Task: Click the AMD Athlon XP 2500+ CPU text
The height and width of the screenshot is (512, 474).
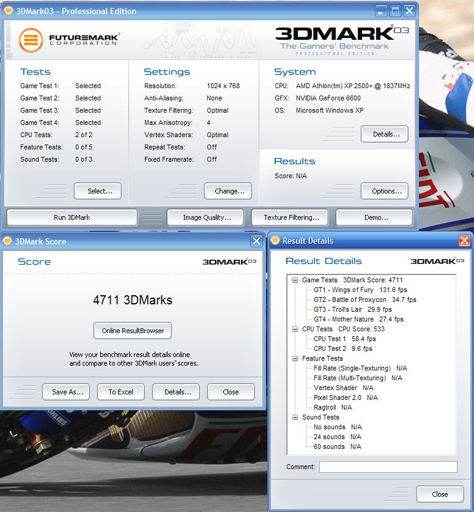Action: [353, 86]
